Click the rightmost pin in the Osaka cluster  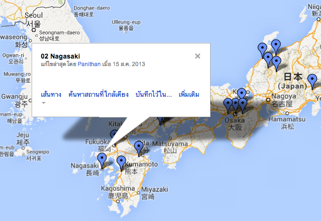(243, 105)
